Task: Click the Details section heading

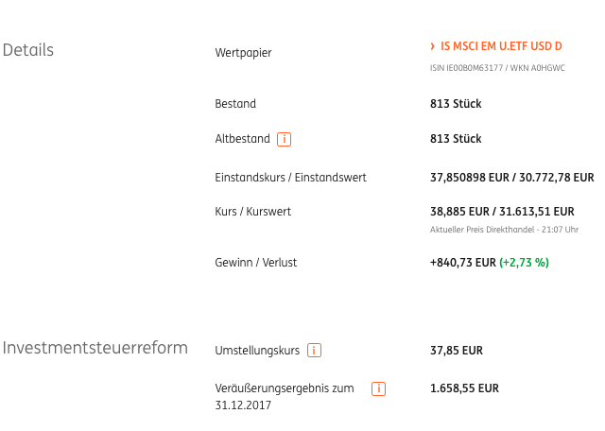Action: pyautogui.click(x=28, y=50)
